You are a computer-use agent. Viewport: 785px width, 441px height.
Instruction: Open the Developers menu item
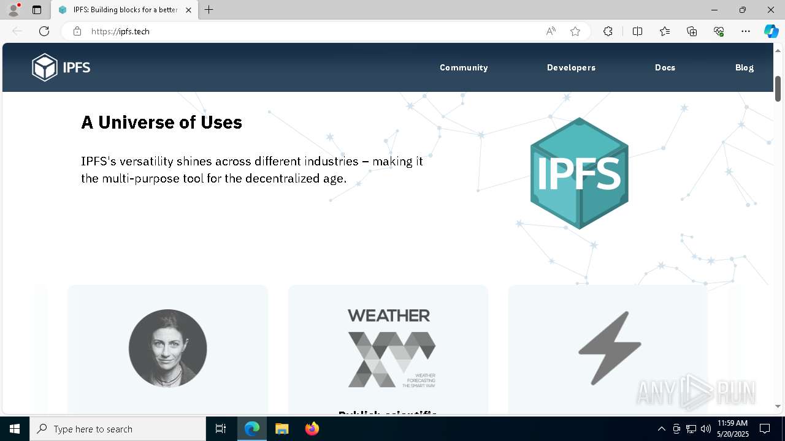point(571,67)
